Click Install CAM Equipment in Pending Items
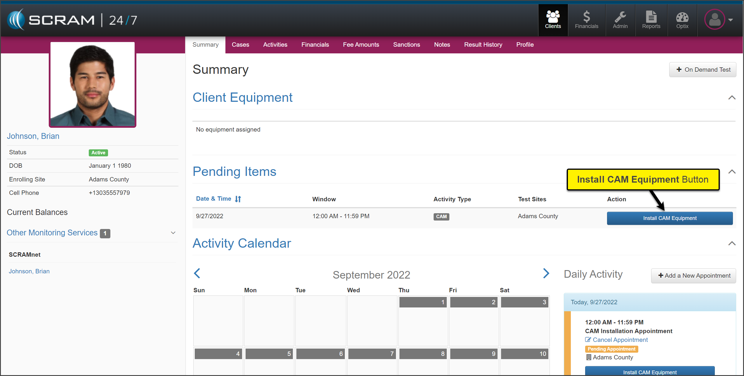Screen dimensions: 744x376 coord(670,218)
